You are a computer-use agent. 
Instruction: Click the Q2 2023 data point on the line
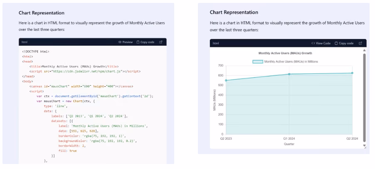click(x=226, y=81)
